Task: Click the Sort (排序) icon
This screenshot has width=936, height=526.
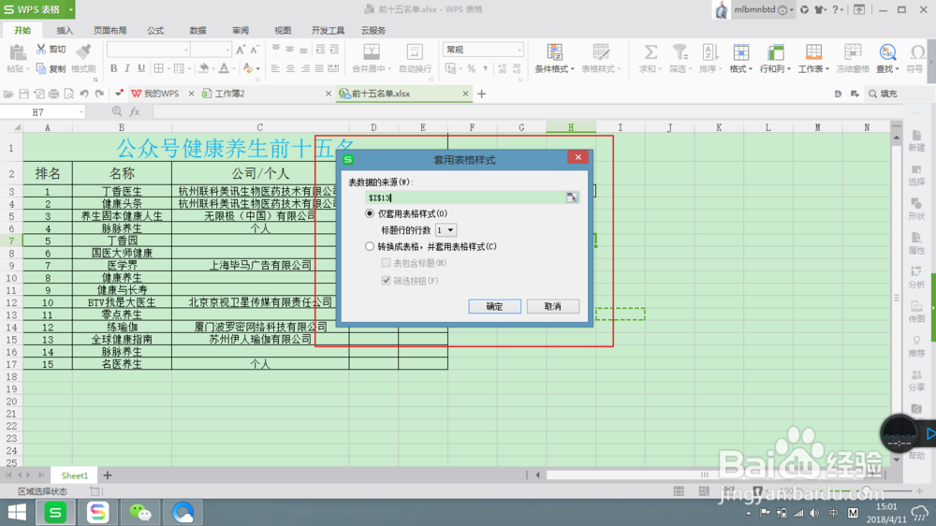Action: [x=709, y=51]
